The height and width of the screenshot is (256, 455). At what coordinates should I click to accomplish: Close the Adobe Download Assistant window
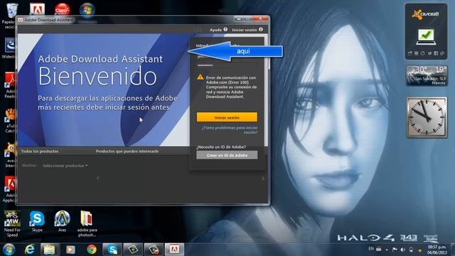tap(260, 19)
